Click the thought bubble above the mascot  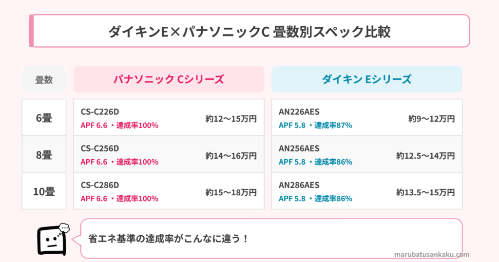pyautogui.click(x=64, y=227)
